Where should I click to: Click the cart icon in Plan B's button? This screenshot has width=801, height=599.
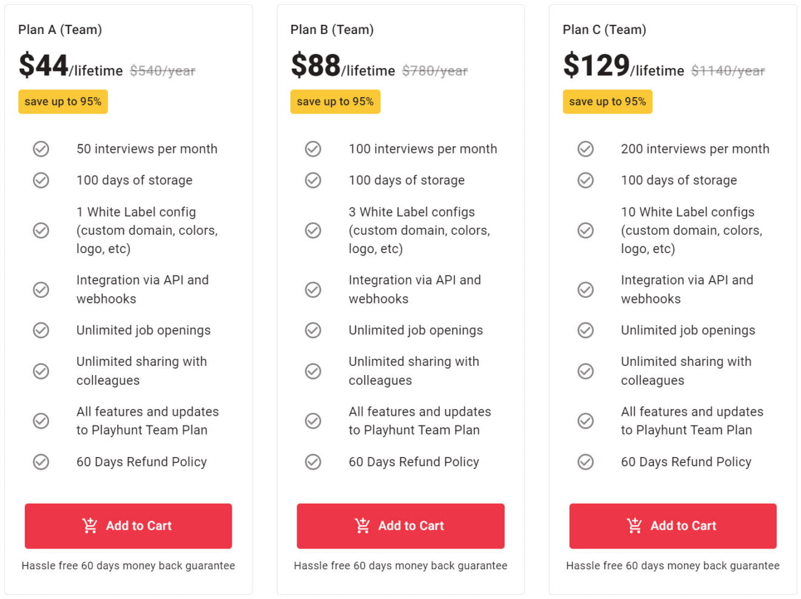coord(362,526)
